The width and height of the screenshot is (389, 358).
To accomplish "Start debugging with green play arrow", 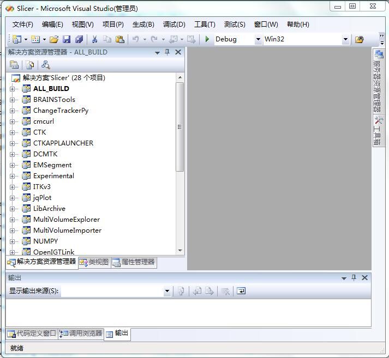I will 207,39.
